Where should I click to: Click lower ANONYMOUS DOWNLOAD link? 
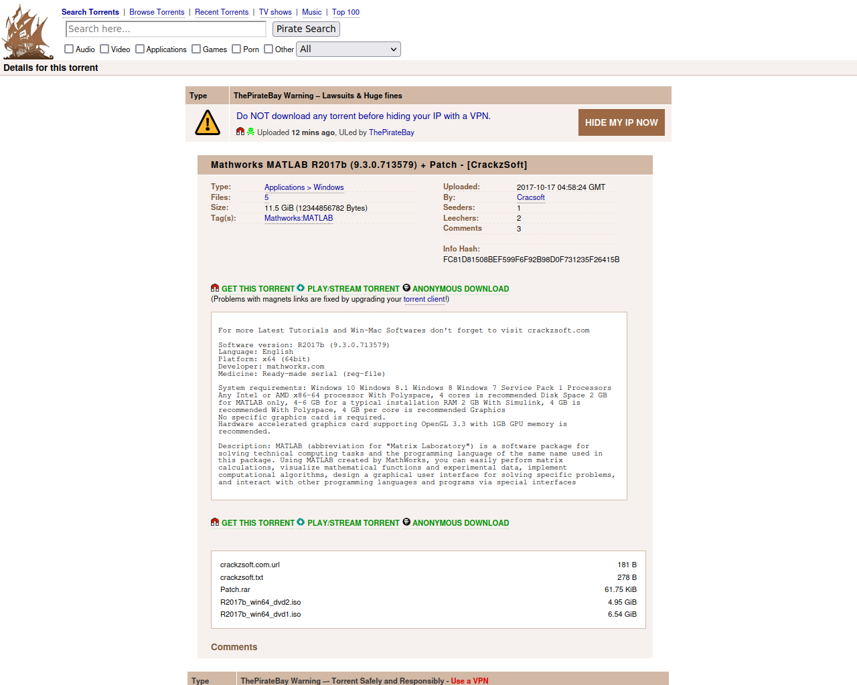point(461,523)
